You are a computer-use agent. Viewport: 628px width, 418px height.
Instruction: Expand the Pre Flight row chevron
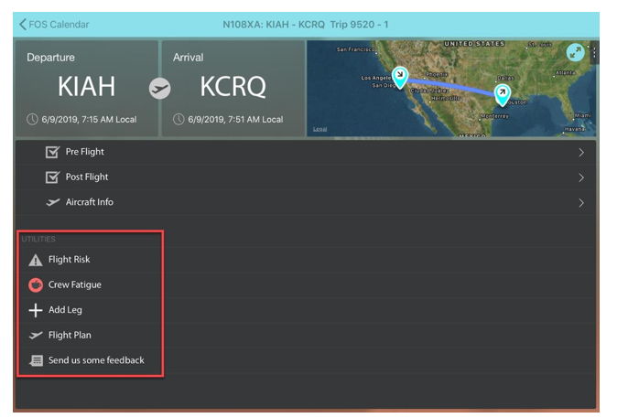click(580, 153)
